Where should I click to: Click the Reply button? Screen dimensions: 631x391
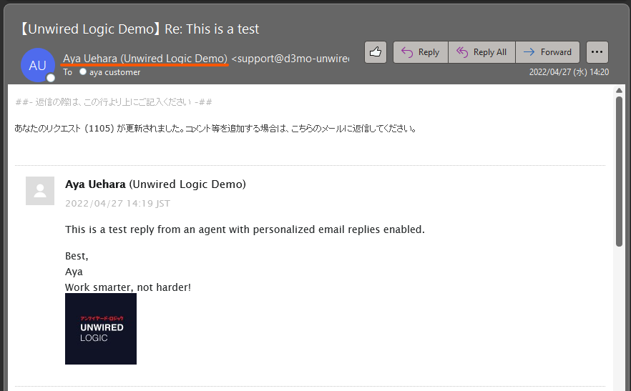[x=421, y=52]
